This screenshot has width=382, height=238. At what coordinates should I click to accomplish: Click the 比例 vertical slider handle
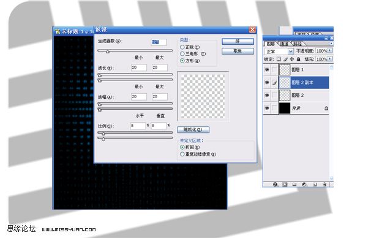click(103, 139)
